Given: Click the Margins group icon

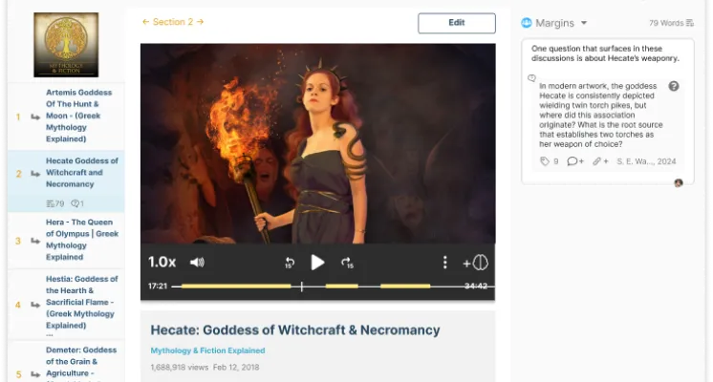Looking at the screenshot, I should point(527,23).
